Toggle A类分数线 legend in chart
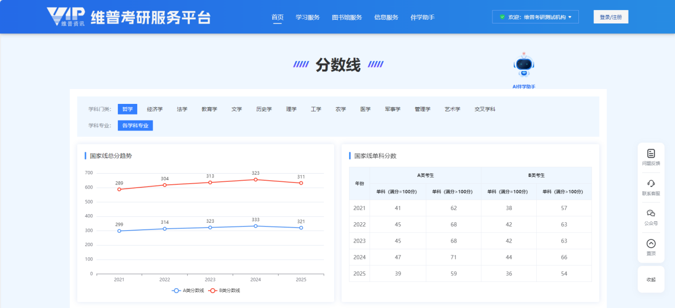The image size is (675, 308). [188, 290]
